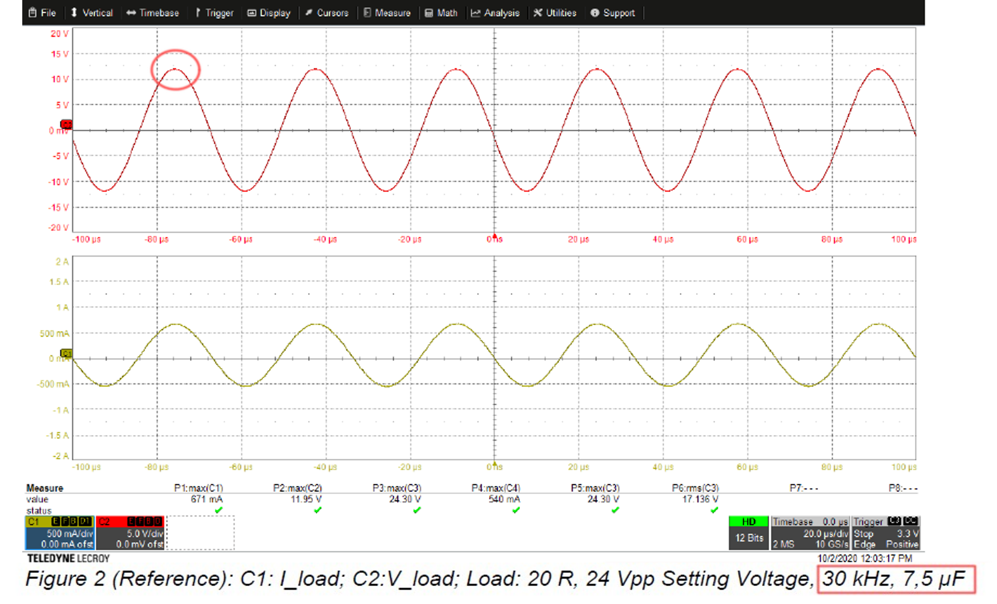
Task: Open the Analysis menu
Action: (x=495, y=13)
